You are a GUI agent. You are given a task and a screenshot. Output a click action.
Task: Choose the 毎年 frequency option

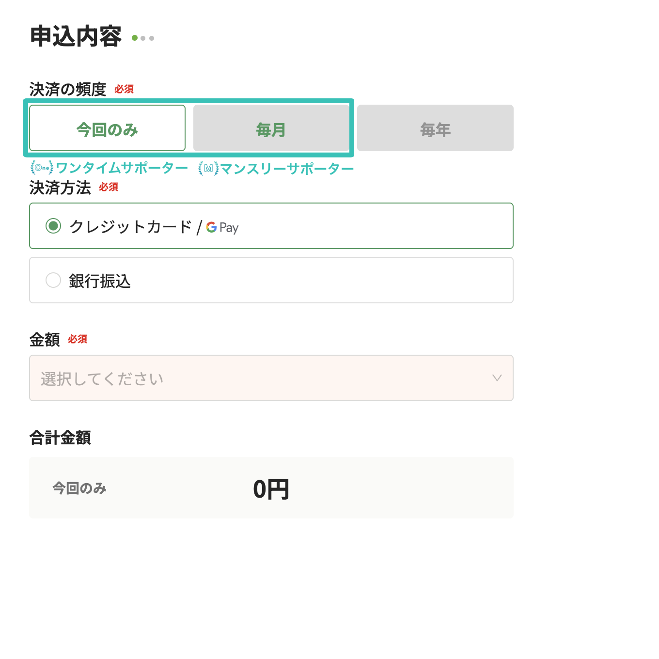(435, 128)
